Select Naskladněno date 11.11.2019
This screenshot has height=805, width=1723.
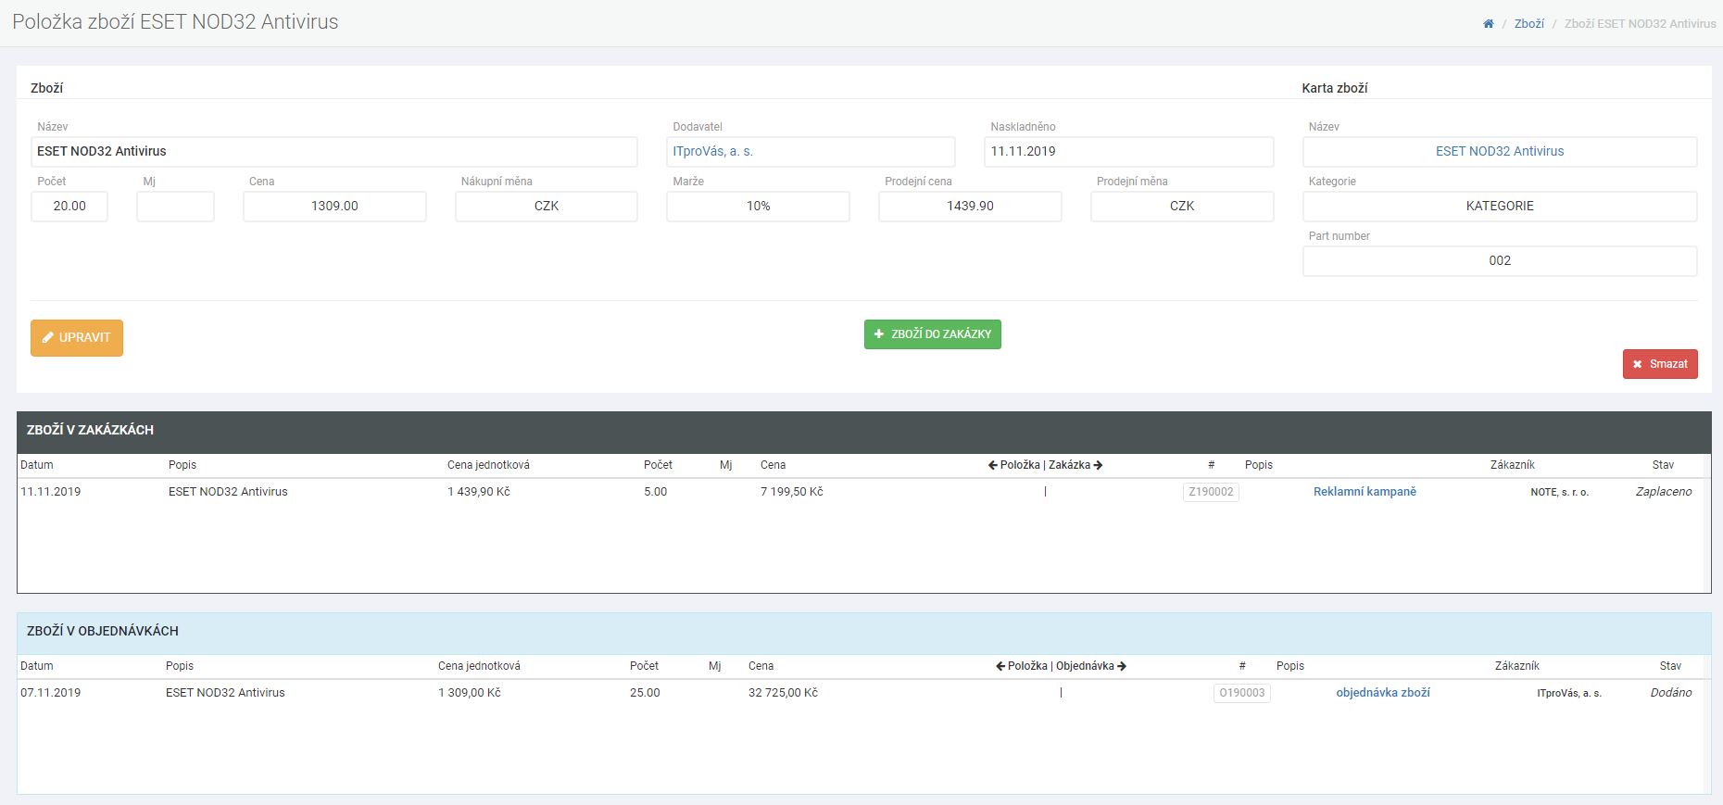(x=1128, y=152)
